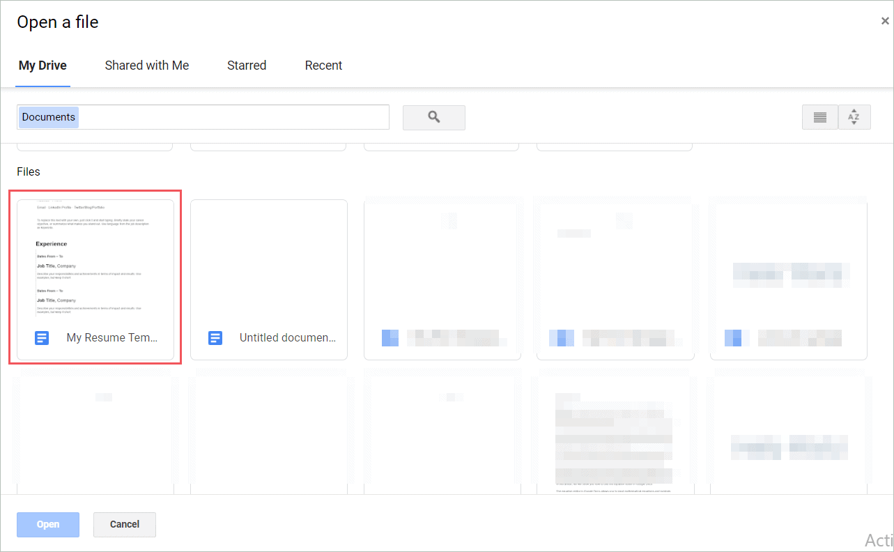
Task: Click the Docs icon beside Untitled document
Action: pos(214,337)
